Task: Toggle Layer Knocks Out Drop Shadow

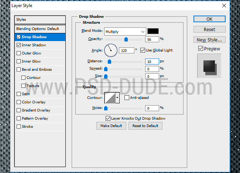Action: point(108,118)
